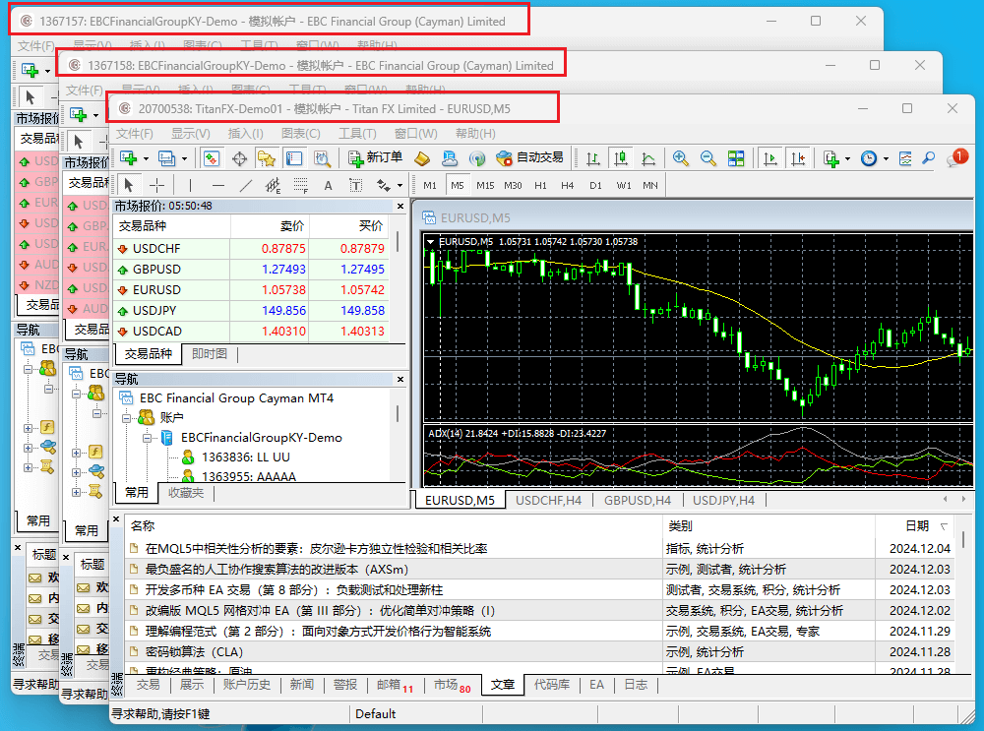Select the cursor arrow tool
Screen dimensions: 984x731
pyautogui.click(x=129, y=185)
